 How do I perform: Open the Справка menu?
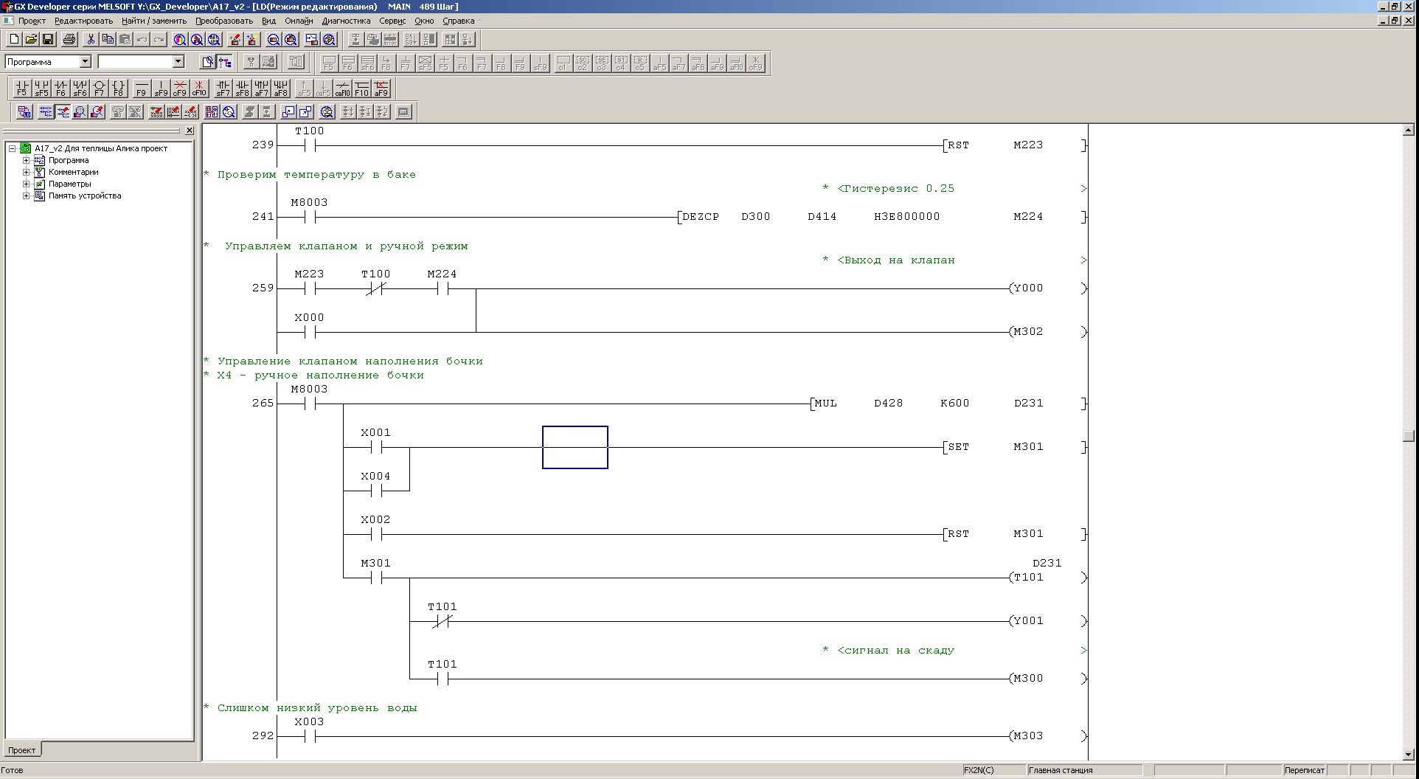click(458, 21)
